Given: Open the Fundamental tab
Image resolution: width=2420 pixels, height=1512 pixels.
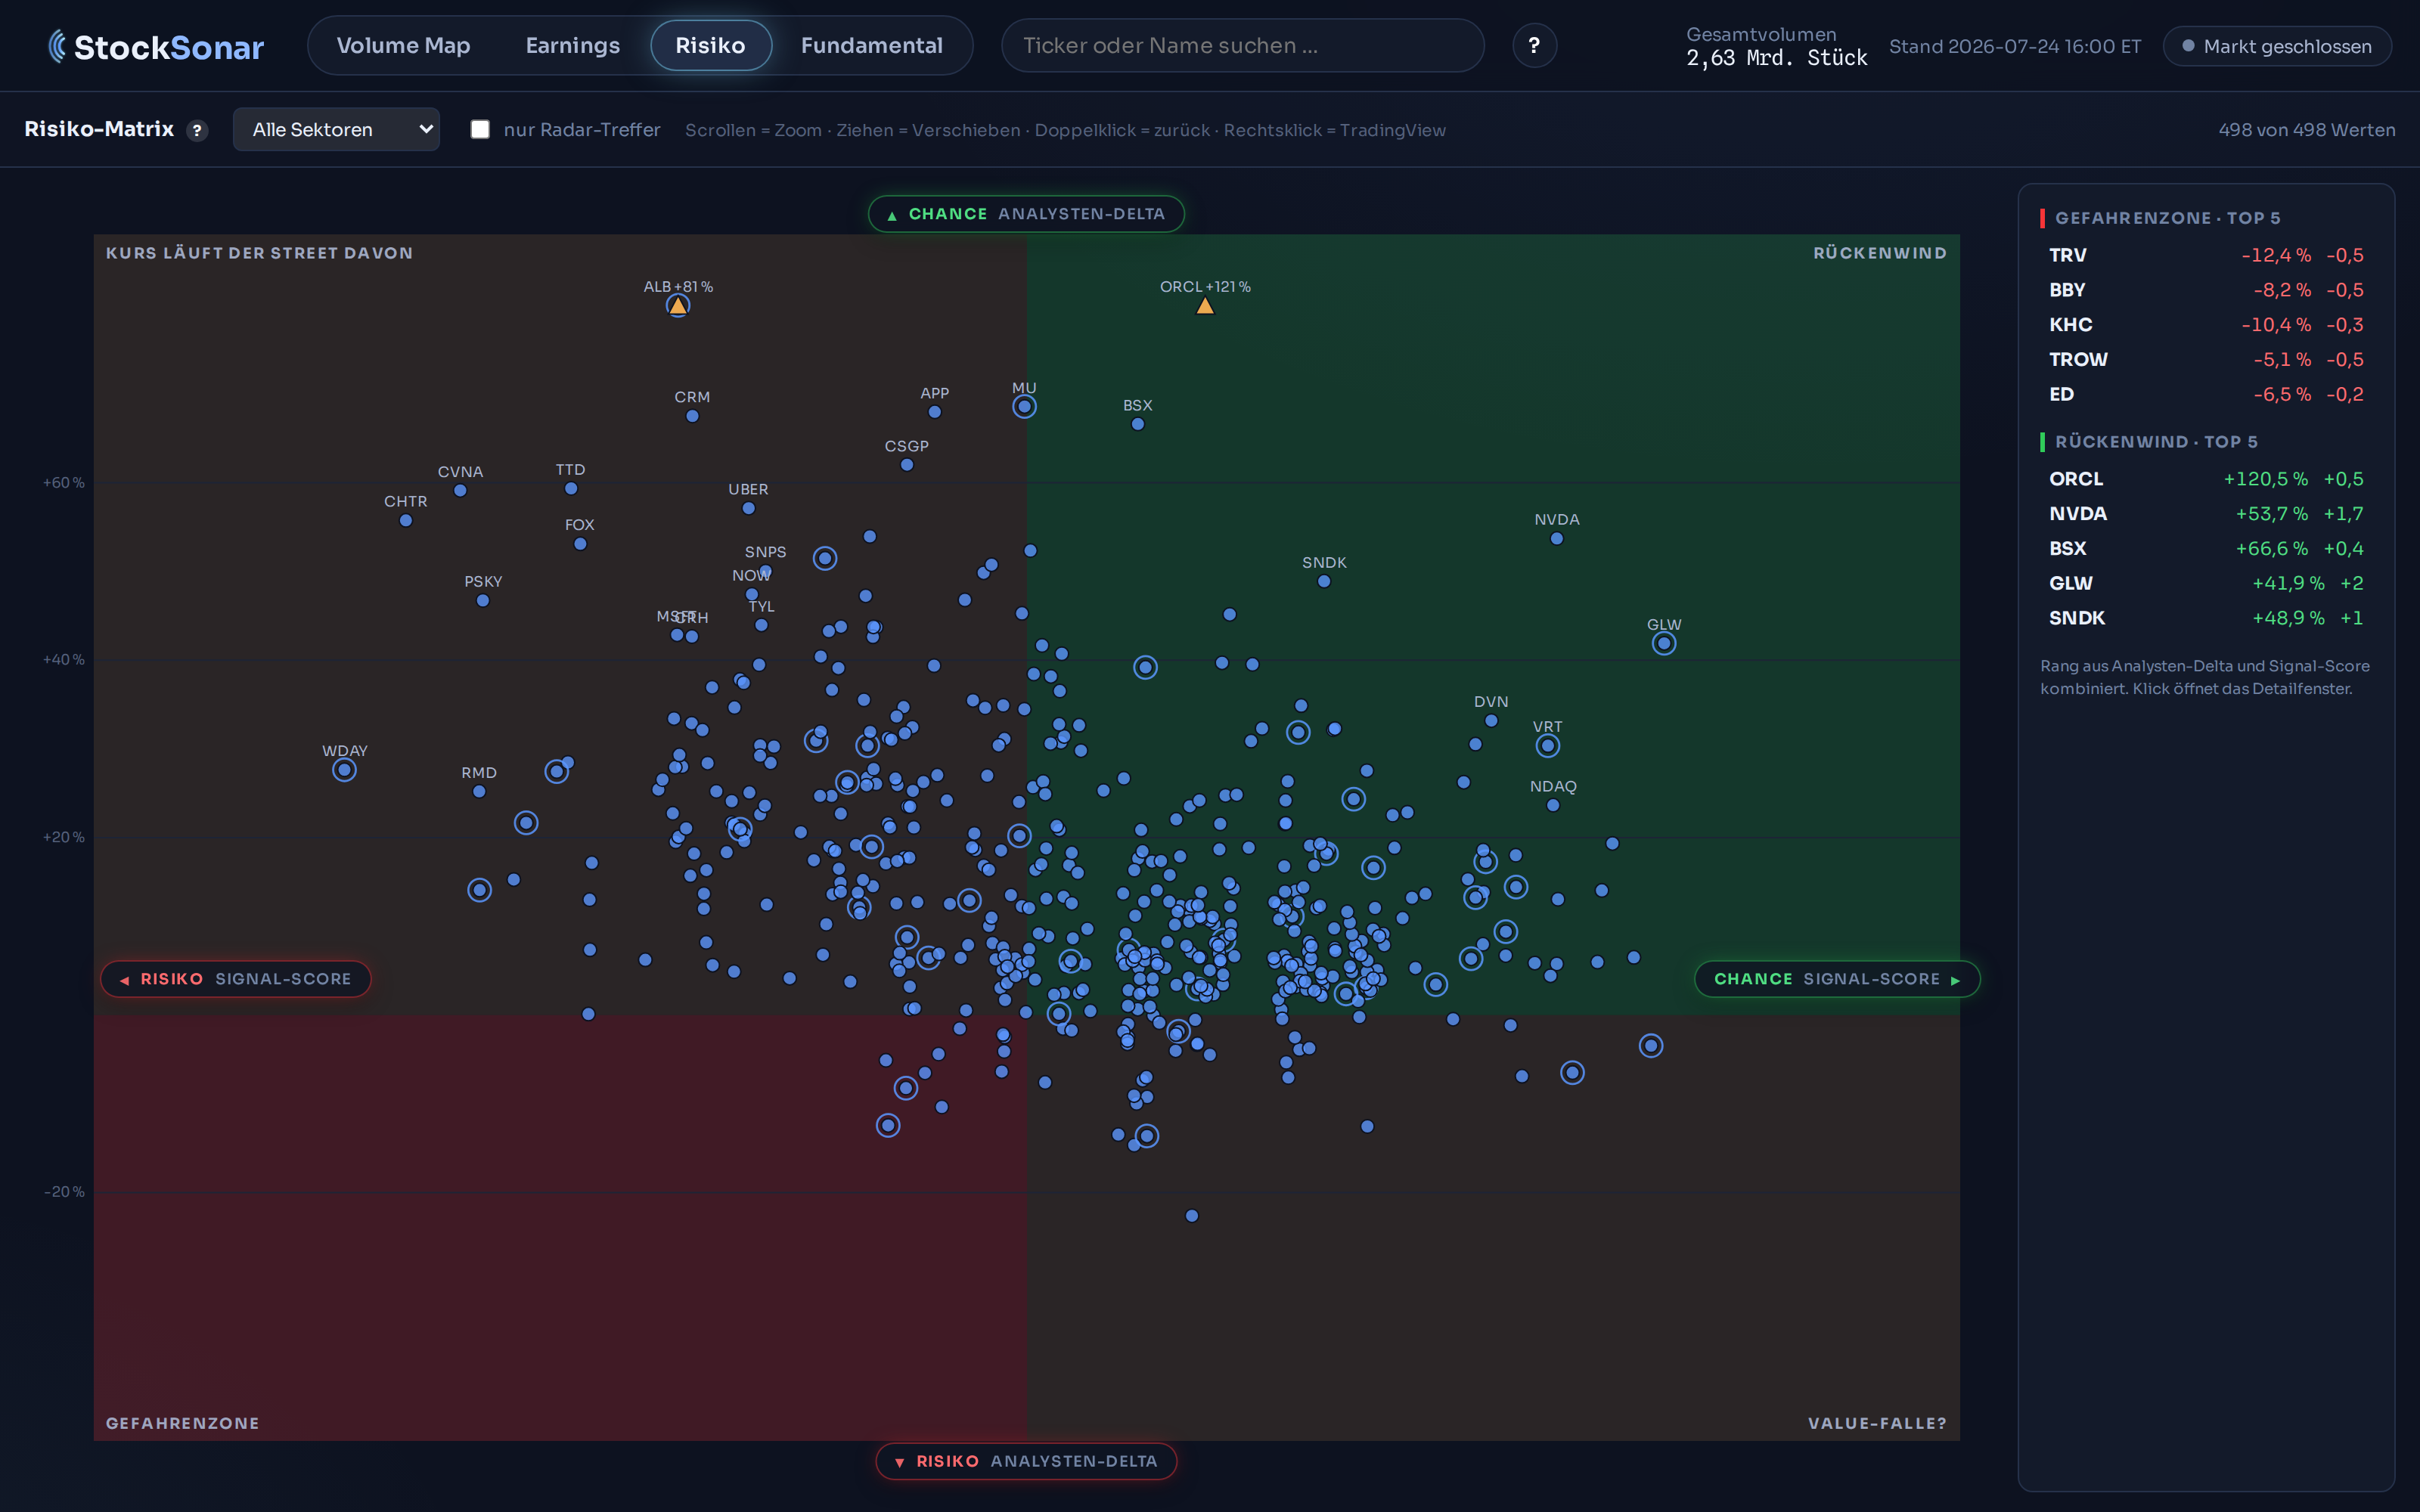Looking at the screenshot, I should [x=871, y=46].
